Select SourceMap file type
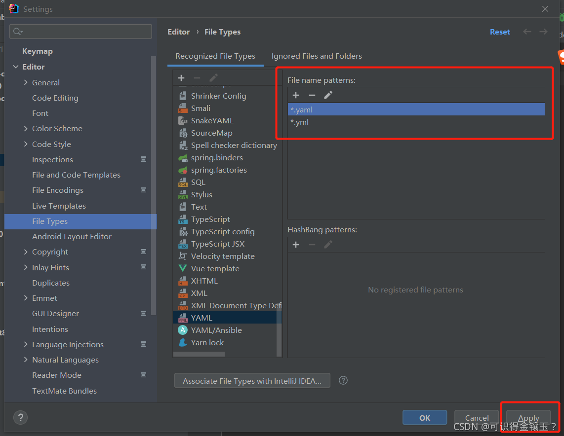The image size is (564, 436). click(x=227, y=133)
